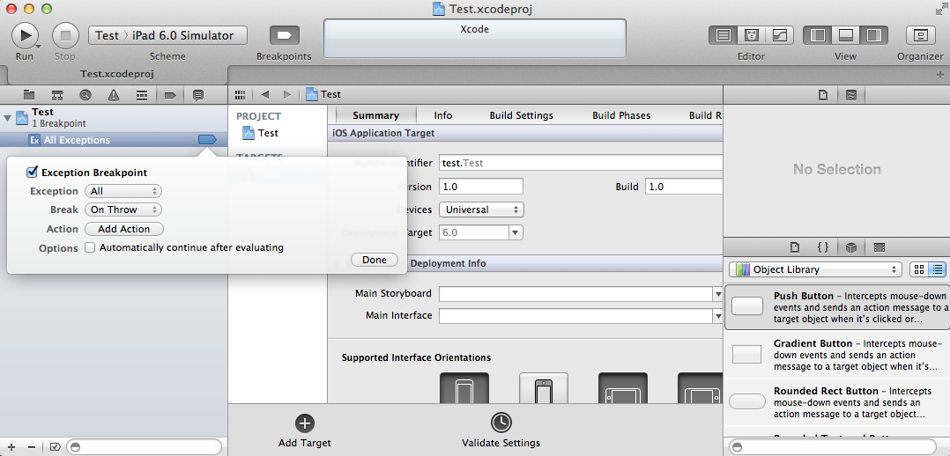Click Validate Settings icon
Viewport: 950px width, 456px height.
(x=501, y=423)
